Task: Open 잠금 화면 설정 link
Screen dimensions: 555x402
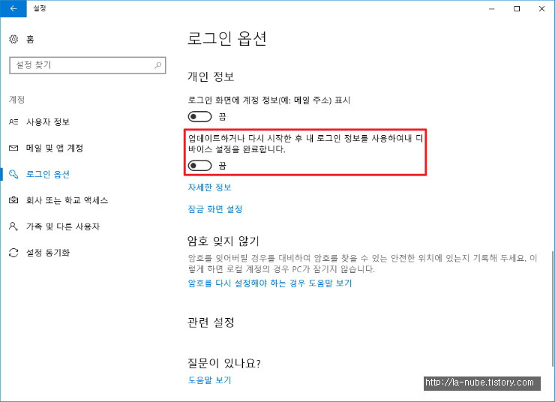Action: tap(215, 209)
